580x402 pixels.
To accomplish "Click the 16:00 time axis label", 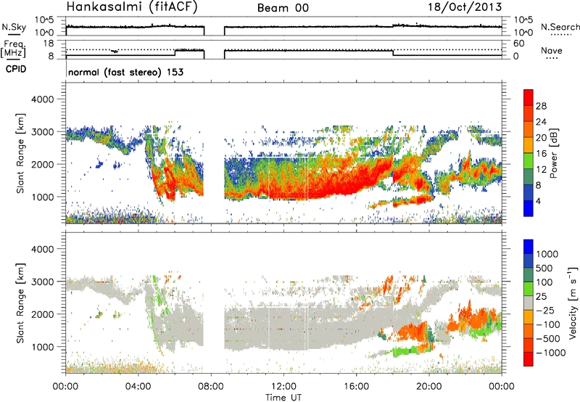I will click(356, 387).
